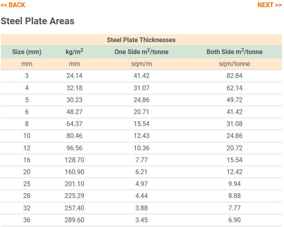This screenshot has height=227, width=284.
Task: Click the sqm/m unit cell
Action: point(141,64)
